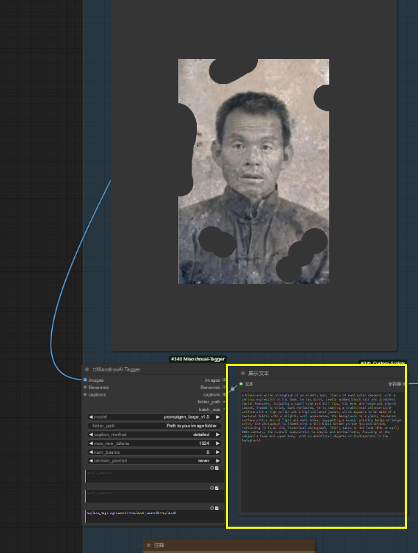418x553 pixels.
Task: Decrease num_beams with the left arrow
Action: tap(89, 452)
